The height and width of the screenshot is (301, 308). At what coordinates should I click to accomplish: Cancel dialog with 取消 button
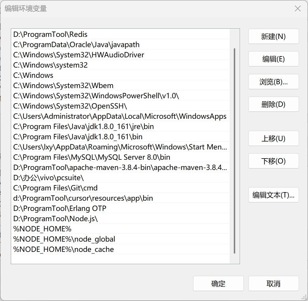(x=274, y=283)
